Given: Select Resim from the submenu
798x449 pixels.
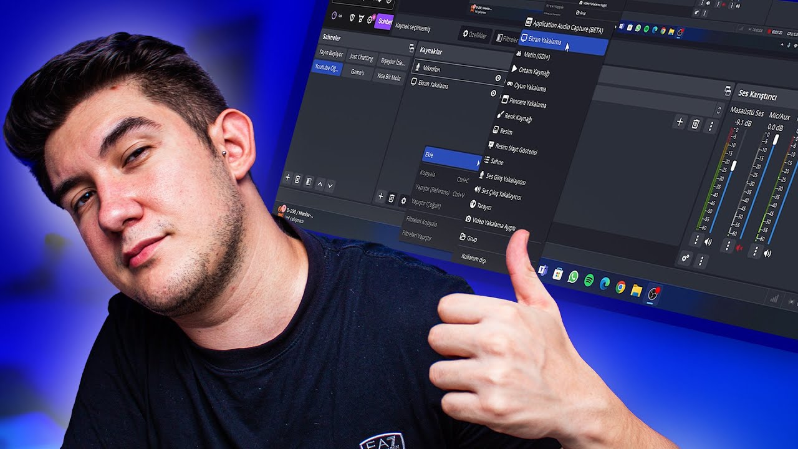Looking at the screenshot, I should click(502, 132).
